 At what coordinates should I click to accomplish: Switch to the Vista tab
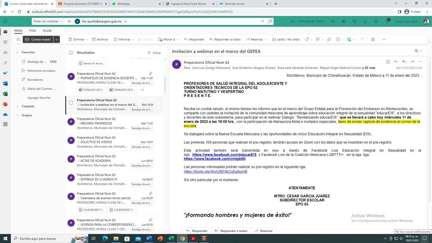point(32,30)
